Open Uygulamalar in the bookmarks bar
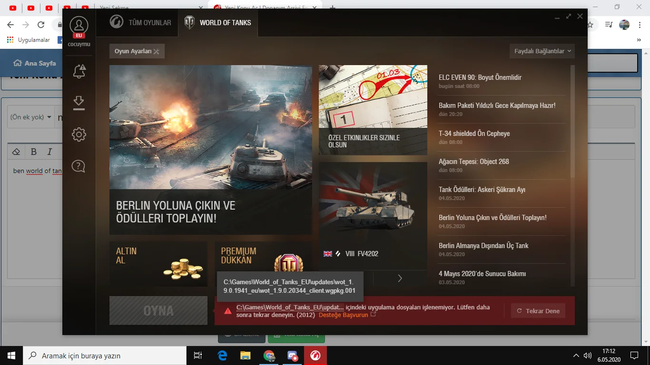 click(x=29, y=40)
